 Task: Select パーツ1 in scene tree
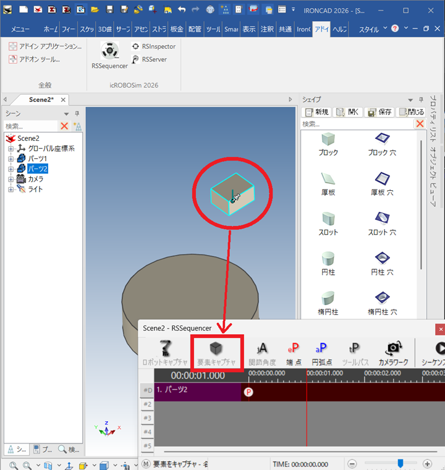coord(38,159)
